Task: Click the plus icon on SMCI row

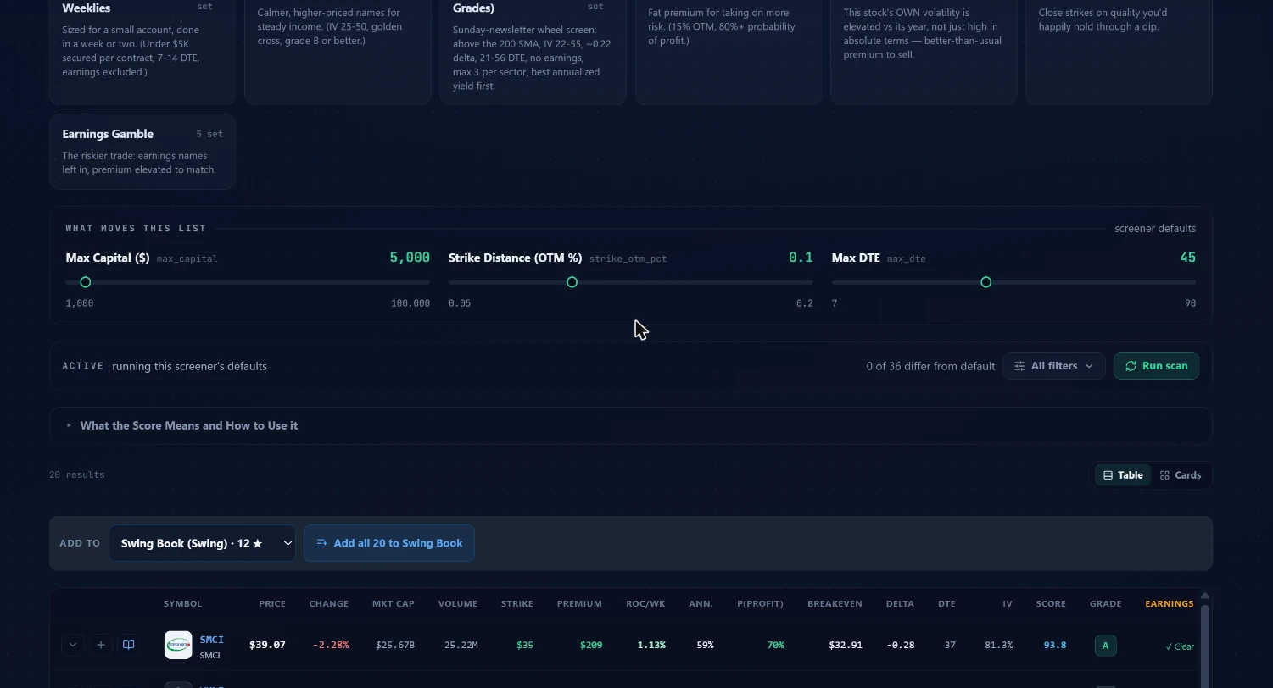Action: click(x=101, y=645)
